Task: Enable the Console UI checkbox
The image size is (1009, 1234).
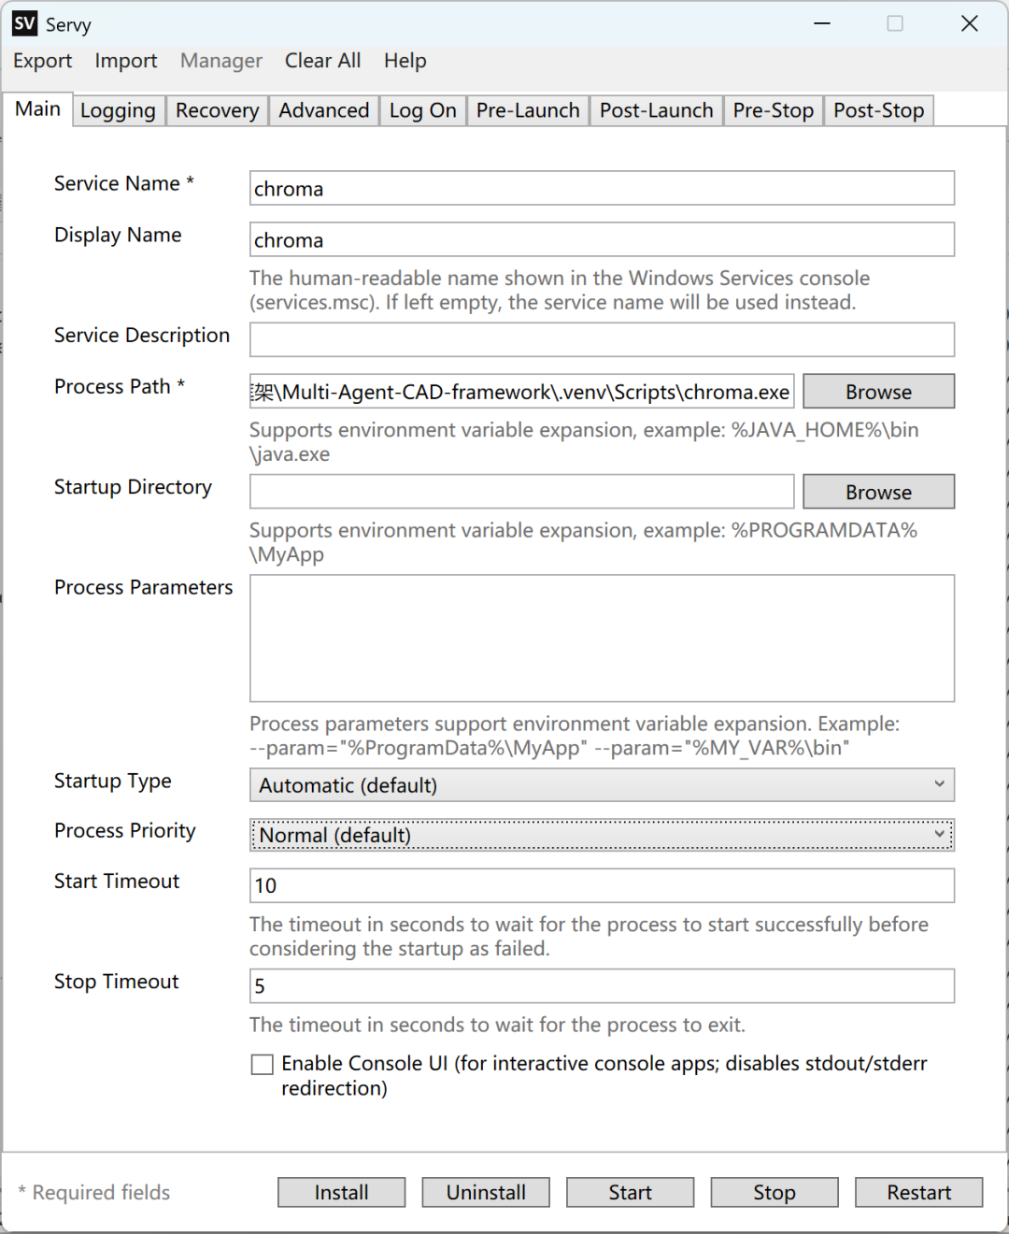Action: [263, 1065]
